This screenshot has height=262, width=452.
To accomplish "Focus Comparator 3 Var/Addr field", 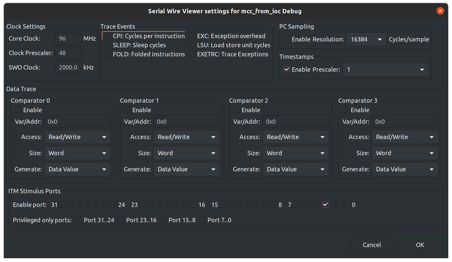I will click(x=405, y=122).
